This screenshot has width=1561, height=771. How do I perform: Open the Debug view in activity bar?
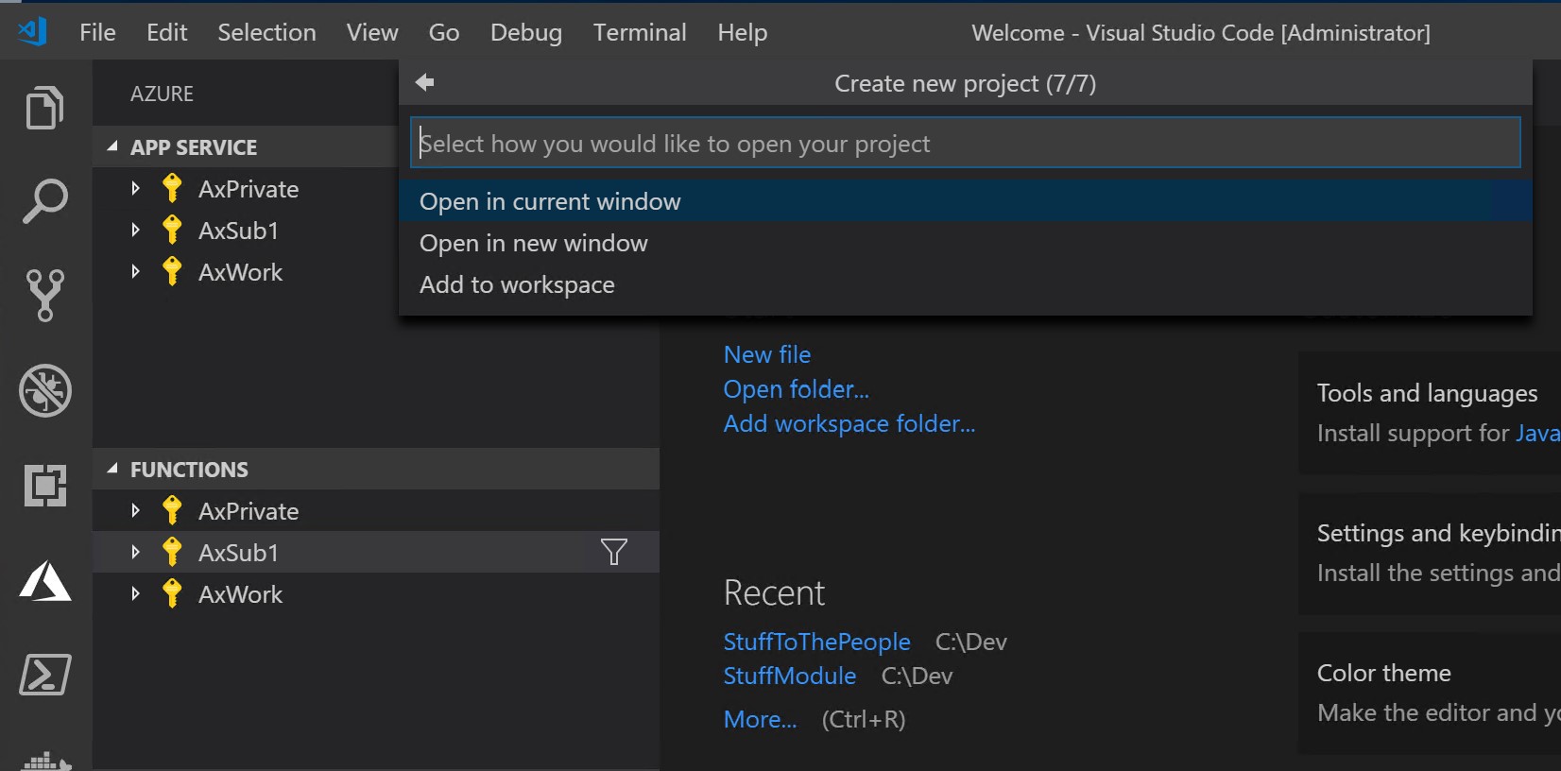(x=44, y=390)
